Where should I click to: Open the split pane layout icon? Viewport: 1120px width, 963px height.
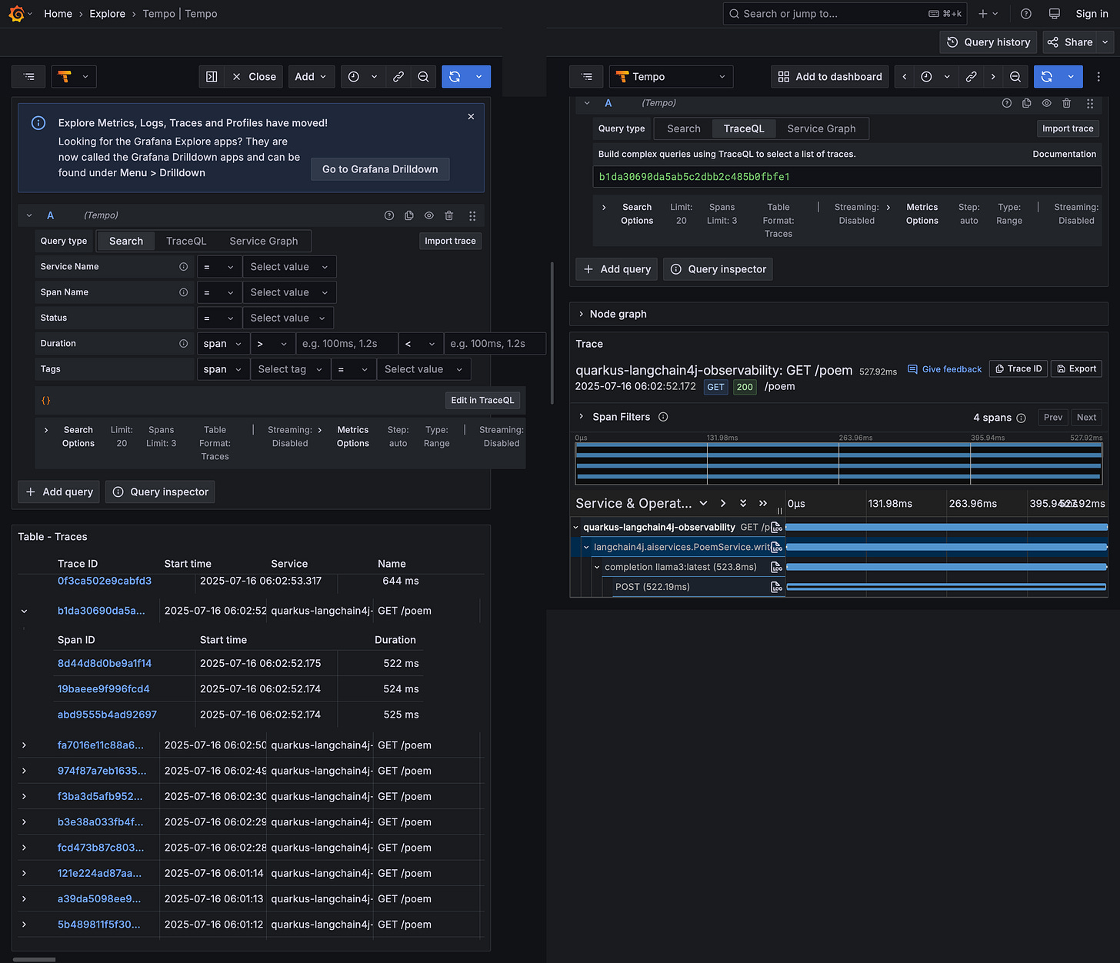[x=212, y=77]
